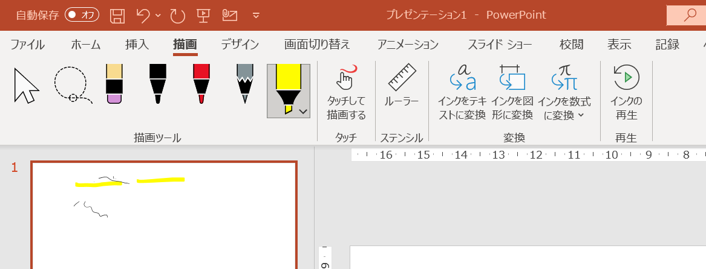Viewport: 706px width, 269px height.
Task: Toggle the AutoSave switch
Action: pos(82,15)
